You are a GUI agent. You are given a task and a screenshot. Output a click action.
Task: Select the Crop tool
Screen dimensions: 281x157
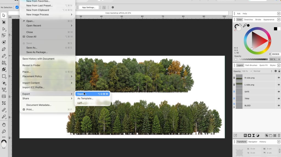(4, 103)
